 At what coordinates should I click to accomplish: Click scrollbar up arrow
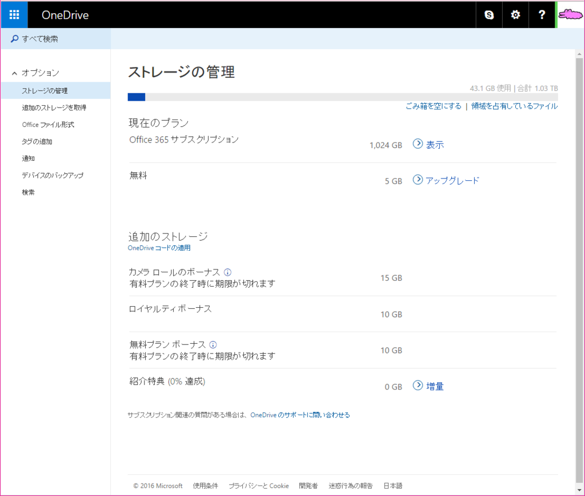(579, 54)
